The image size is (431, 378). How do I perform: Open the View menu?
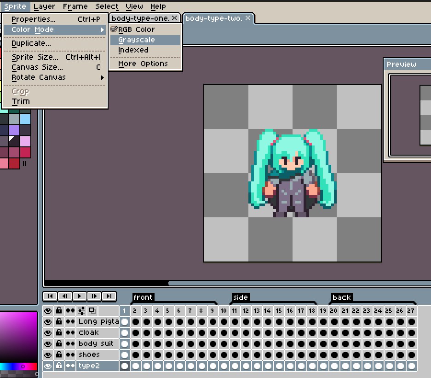tap(134, 6)
